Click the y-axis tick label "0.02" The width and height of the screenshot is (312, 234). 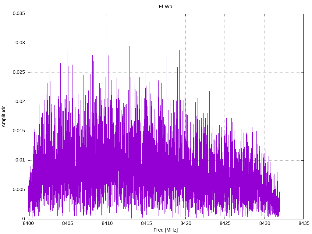point(20,101)
